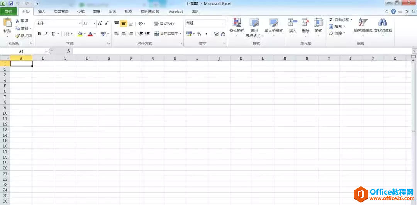Decrease indent icon
Screen dimensions: 417x205
click(141, 34)
